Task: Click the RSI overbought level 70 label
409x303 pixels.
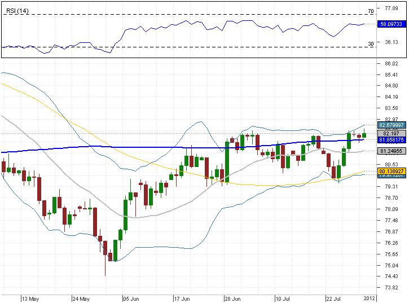Action: click(371, 11)
